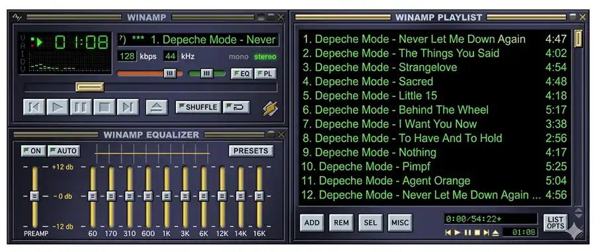The height and width of the screenshot is (252, 595).
Task: Stop playback with main window Stop button
Action: tap(104, 107)
